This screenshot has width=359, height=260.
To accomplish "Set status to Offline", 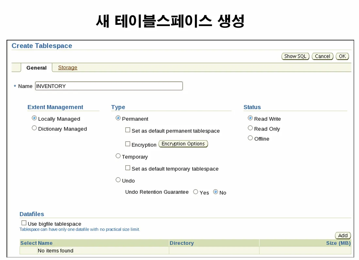I will (250, 138).
